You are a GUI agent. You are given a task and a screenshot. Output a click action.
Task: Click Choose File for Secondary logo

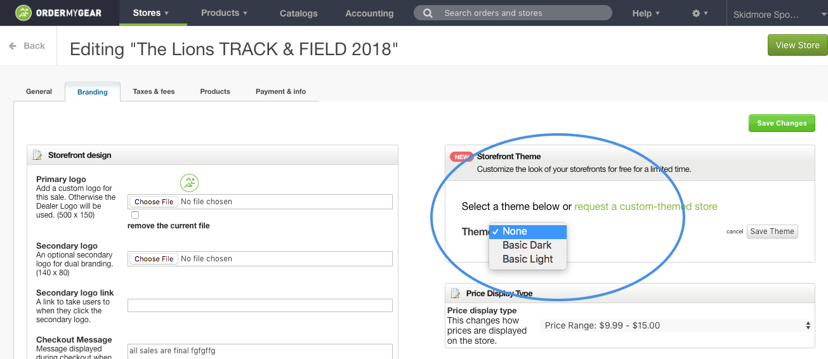(154, 259)
